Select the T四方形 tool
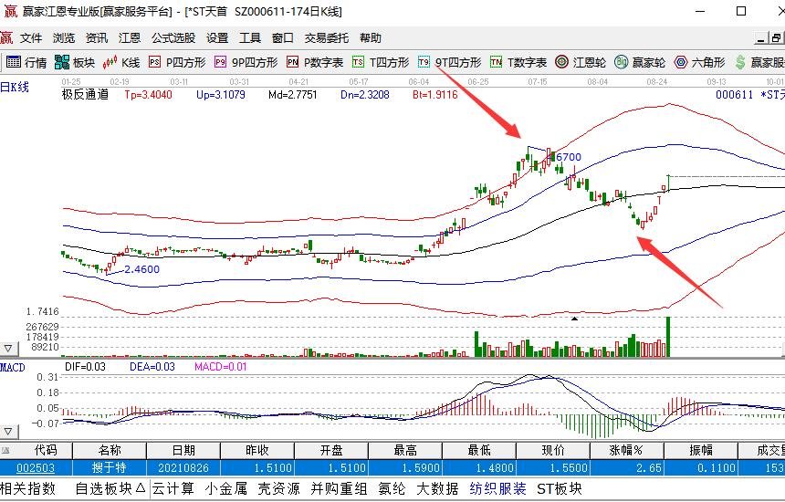The height and width of the screenshot is (502, 785). 381,63
